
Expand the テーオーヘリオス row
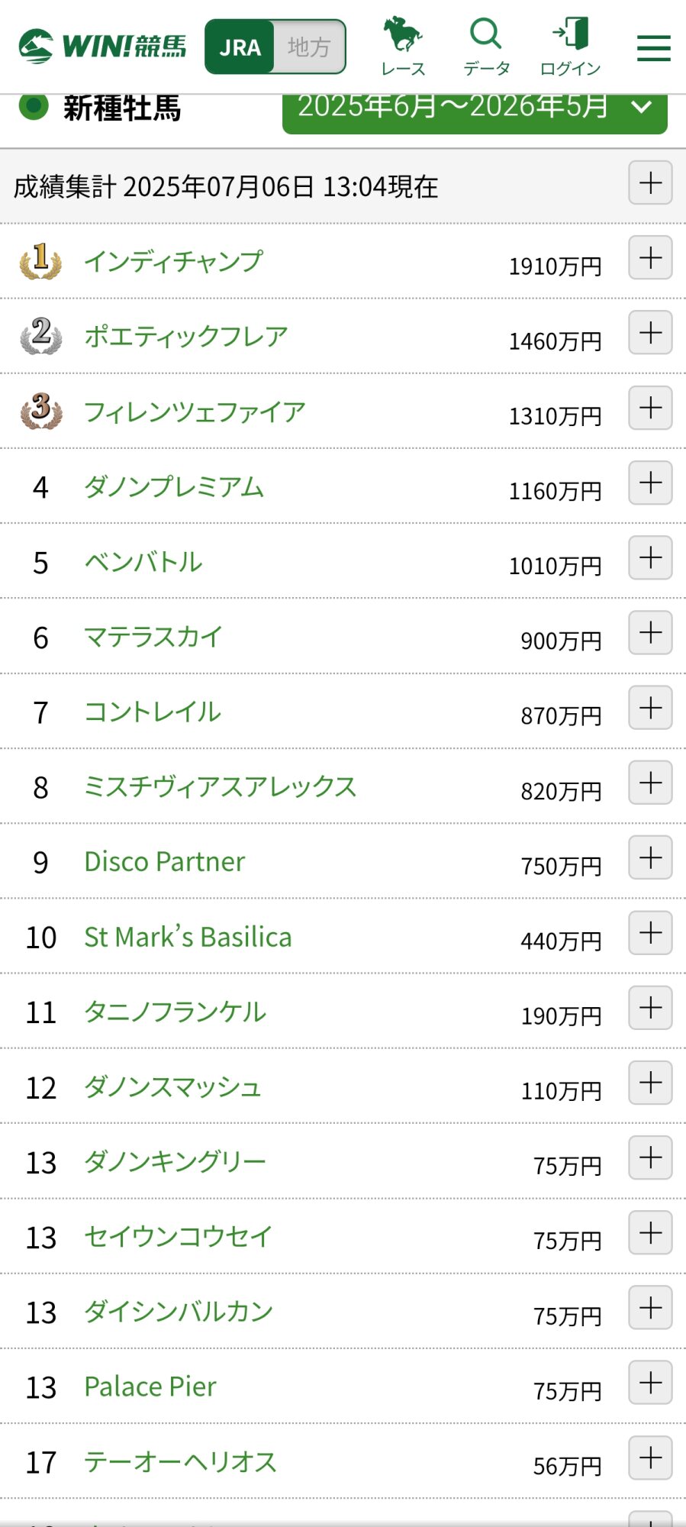[650, 1458]
